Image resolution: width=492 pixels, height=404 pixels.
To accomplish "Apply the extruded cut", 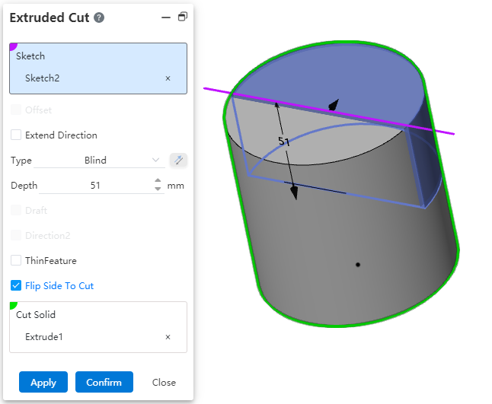I will point(43,382).
